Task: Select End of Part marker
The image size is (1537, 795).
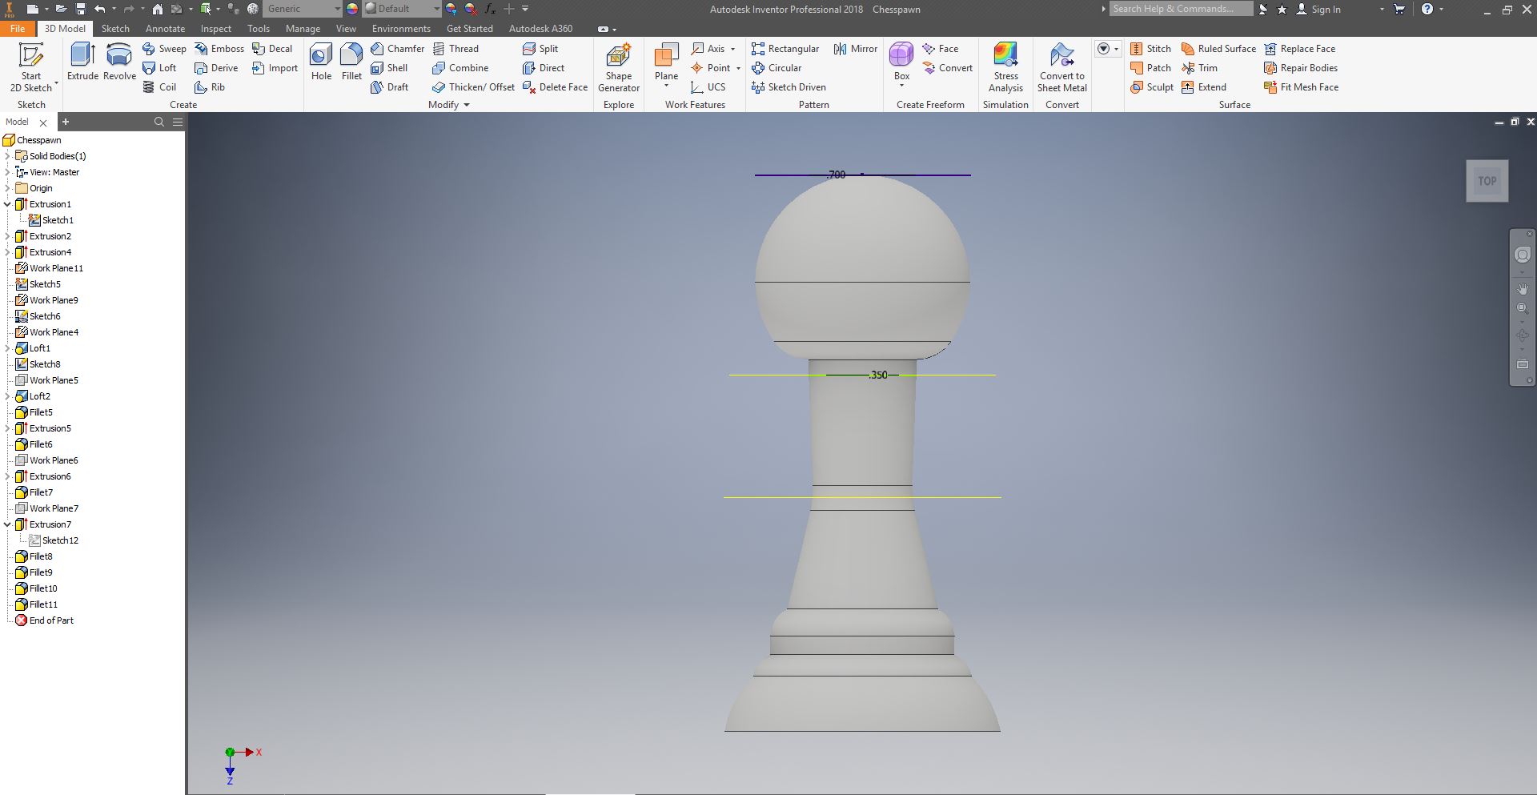Action: pos(44,620)
